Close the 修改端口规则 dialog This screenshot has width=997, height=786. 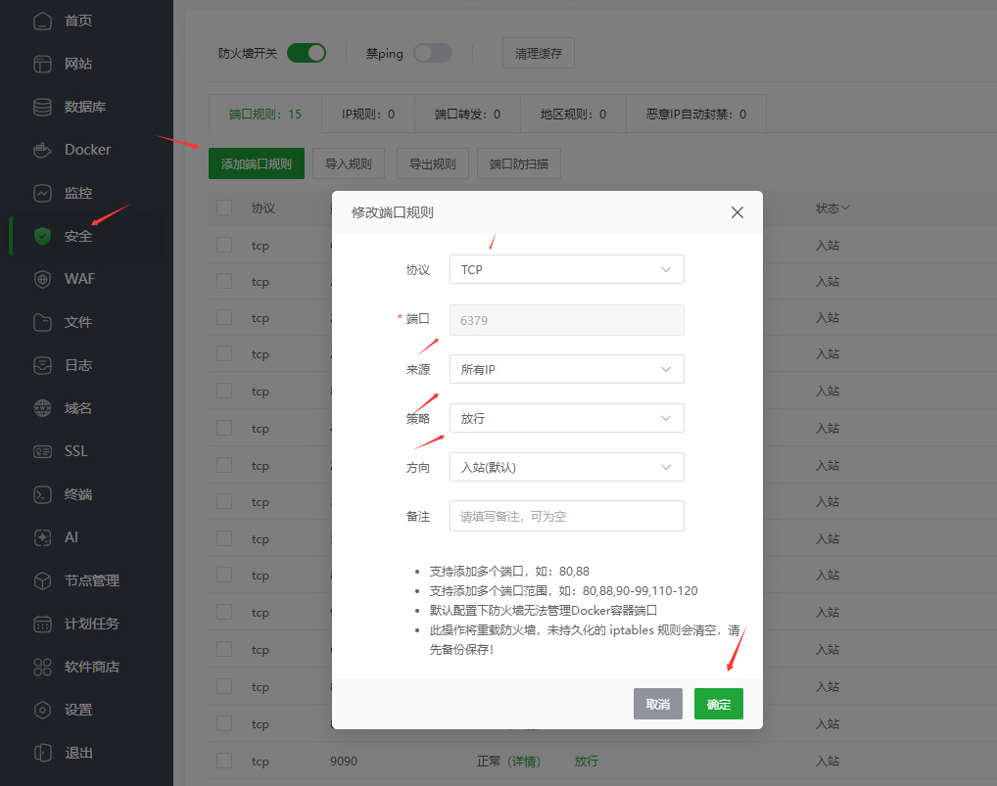(737, 212)
